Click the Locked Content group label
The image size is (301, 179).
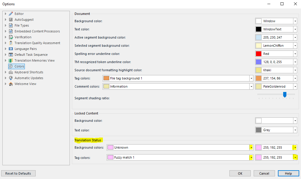click(x=87, y=113)
